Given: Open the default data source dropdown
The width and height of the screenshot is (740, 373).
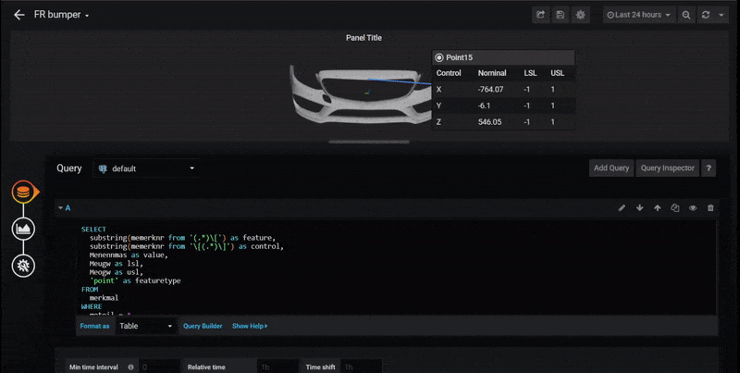Looking at the screenshot, I should pos(146,168).
